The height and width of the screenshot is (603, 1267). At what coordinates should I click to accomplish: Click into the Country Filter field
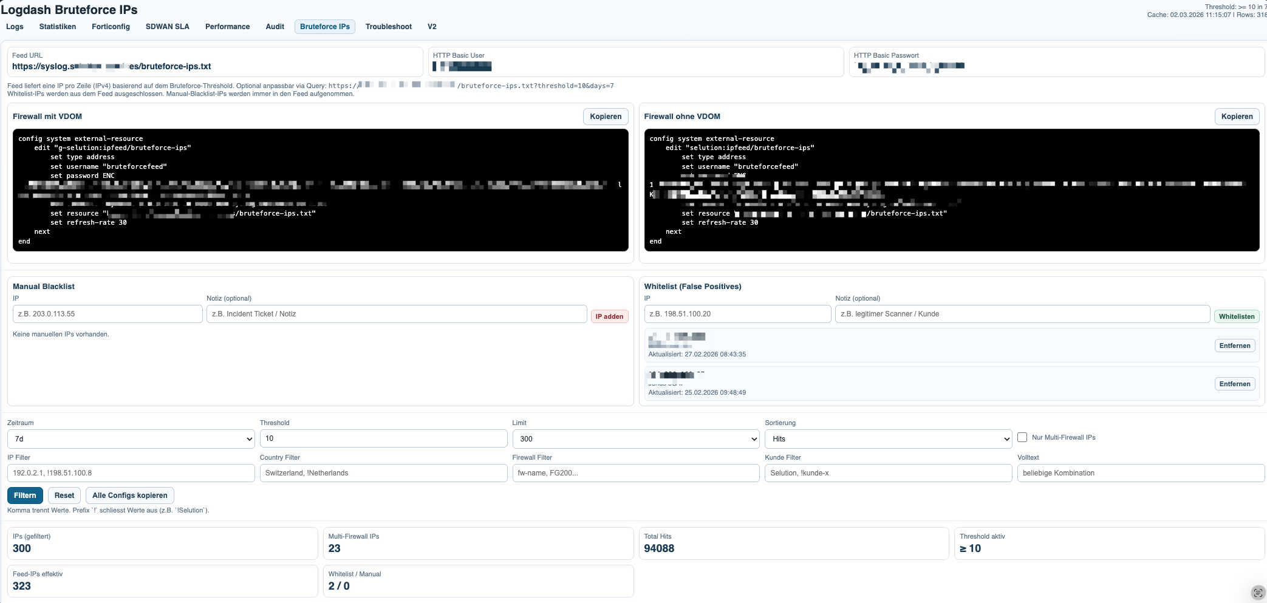pyautogui.click(x=383, y=473)
